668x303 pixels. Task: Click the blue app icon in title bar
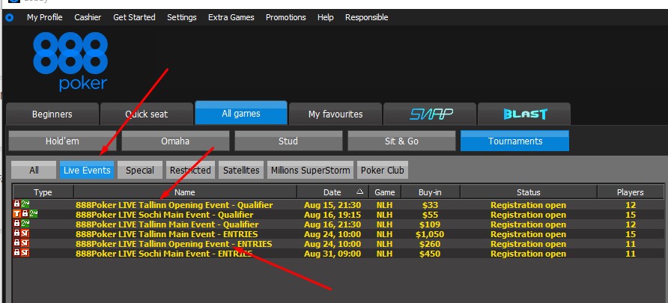9,17
